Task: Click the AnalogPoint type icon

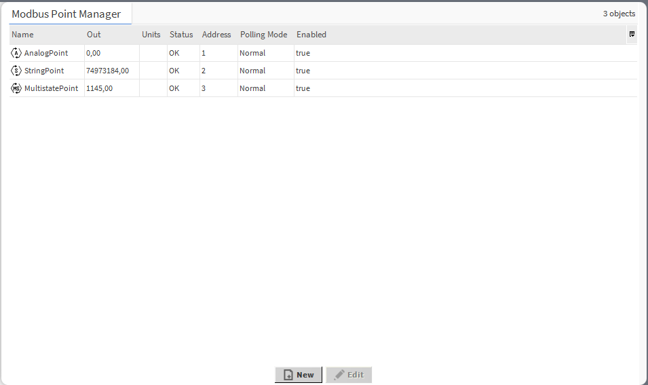Action: click(16, 53)
